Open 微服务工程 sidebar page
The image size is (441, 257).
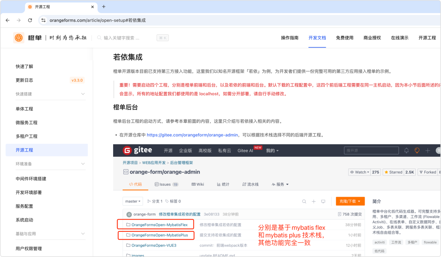(x=27, y=123)
